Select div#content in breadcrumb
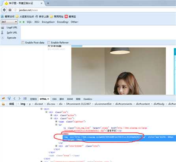 click(143, 104)
